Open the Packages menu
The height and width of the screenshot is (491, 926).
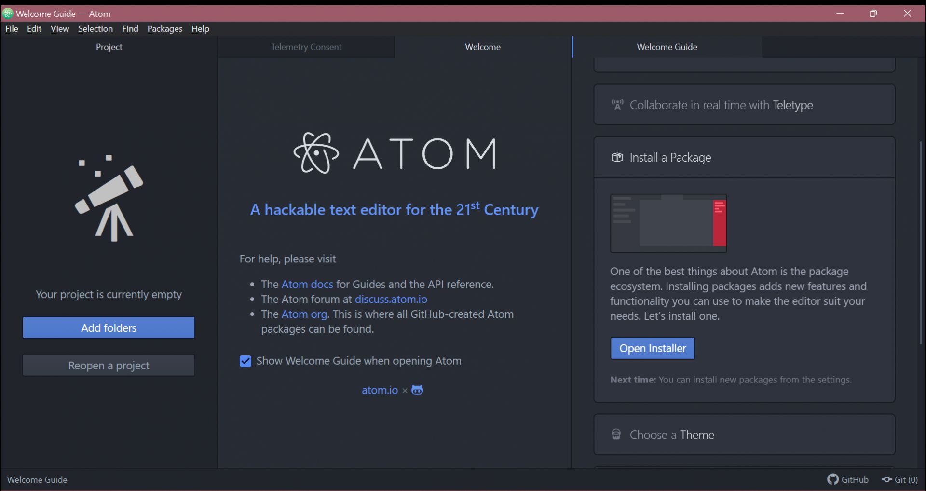pyautogui.click(x=165, y=29)
